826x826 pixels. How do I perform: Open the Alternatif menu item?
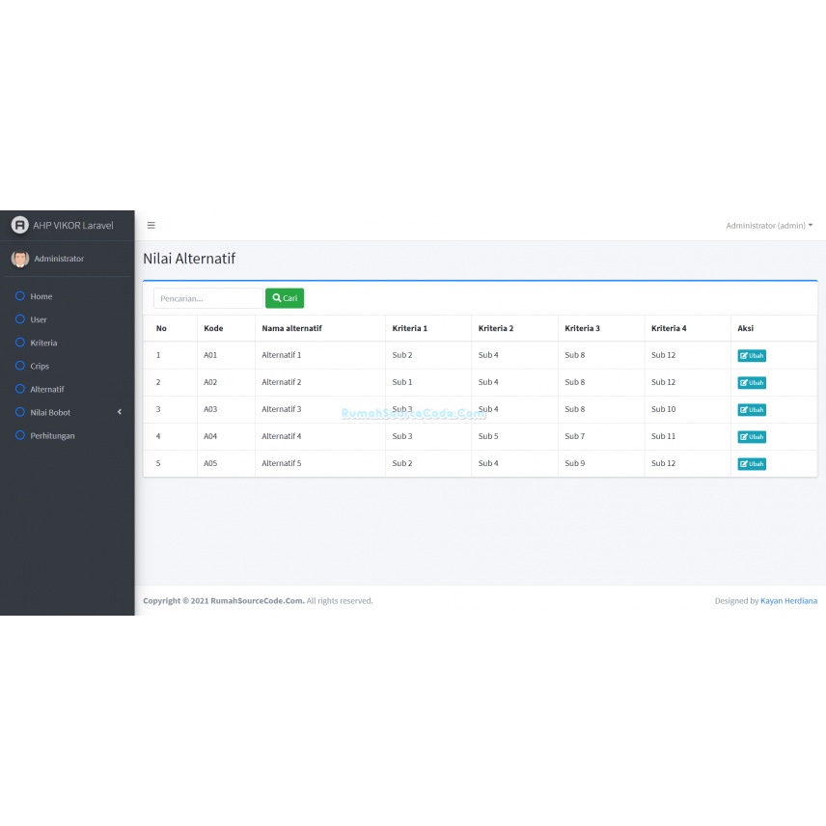[46, 389]
